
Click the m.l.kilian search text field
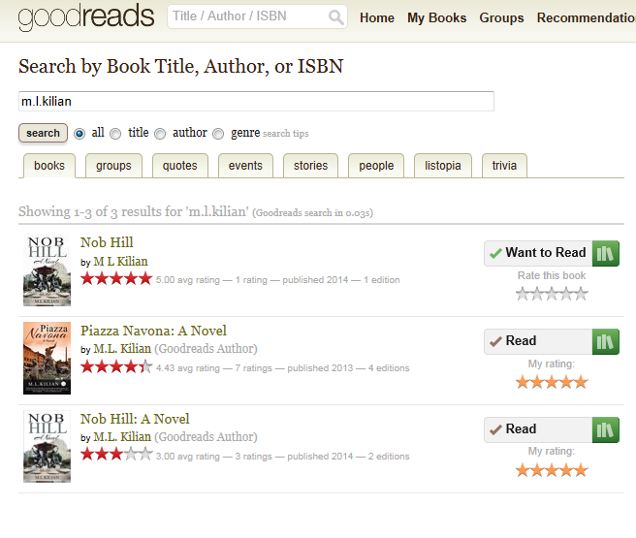point(256,101)
